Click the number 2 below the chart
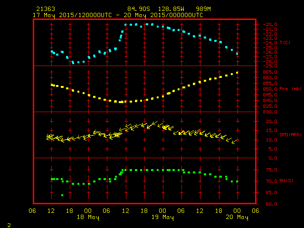 coord(9,225)
